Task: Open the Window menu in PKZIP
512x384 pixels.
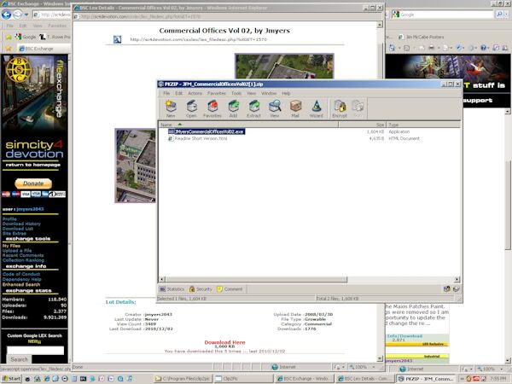Action: 269,93
